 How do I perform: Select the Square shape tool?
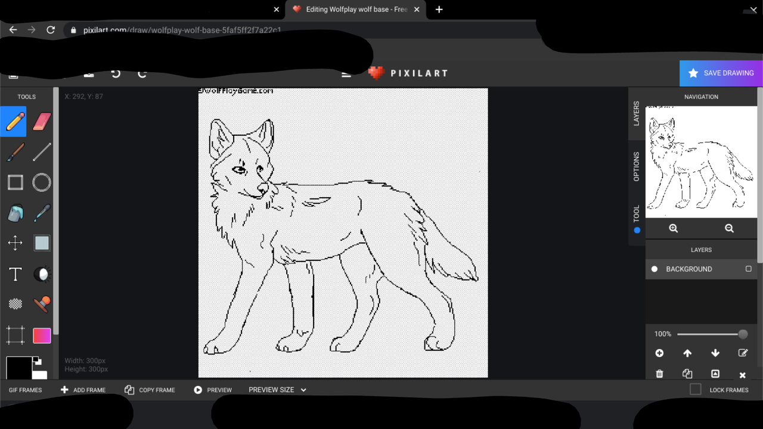[15, 182]
